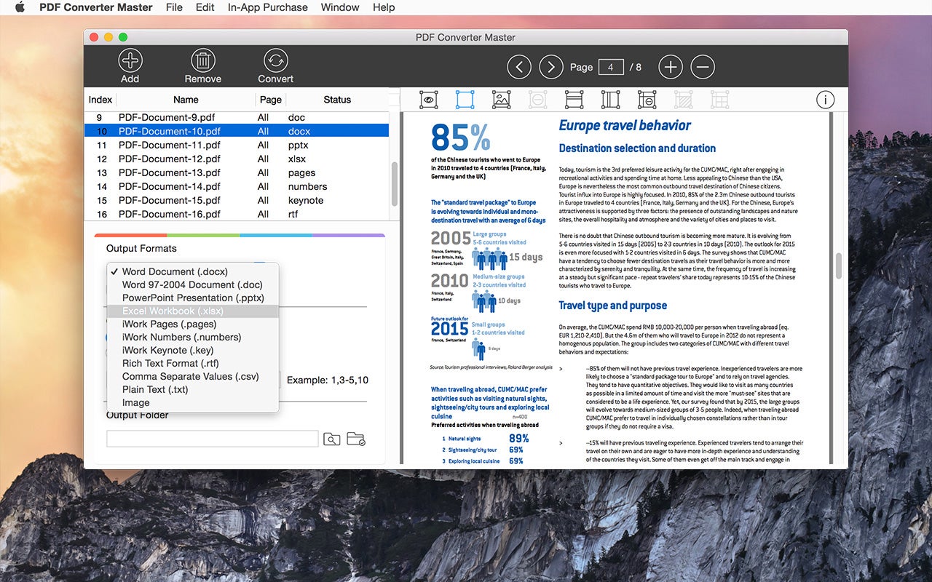Click the document preview vertical scrollbar
This screenshot has width=932, height=582.
(x=839, y=265)
